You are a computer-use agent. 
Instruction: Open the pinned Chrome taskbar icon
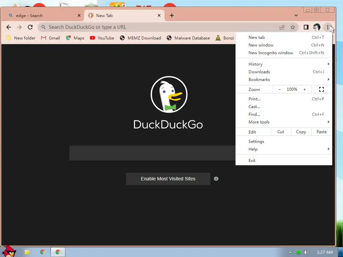click(x=43, y=252)
